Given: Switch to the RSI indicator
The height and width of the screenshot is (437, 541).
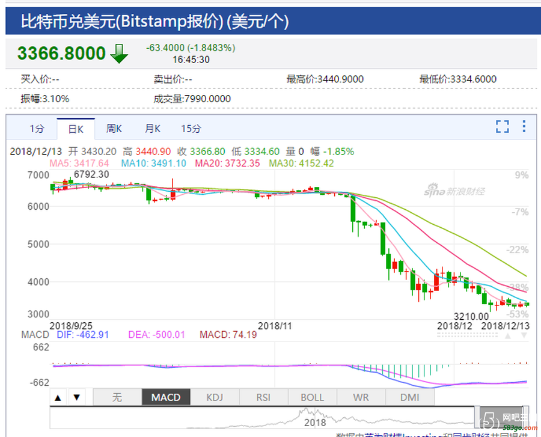Looking at the screenshot, I should (263, 397).
